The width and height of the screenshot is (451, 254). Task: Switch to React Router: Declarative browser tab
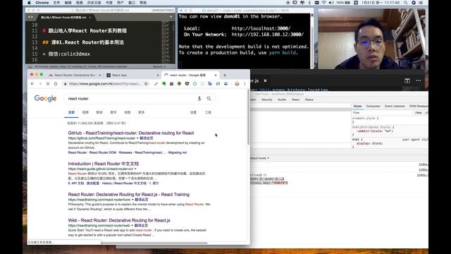75,75
